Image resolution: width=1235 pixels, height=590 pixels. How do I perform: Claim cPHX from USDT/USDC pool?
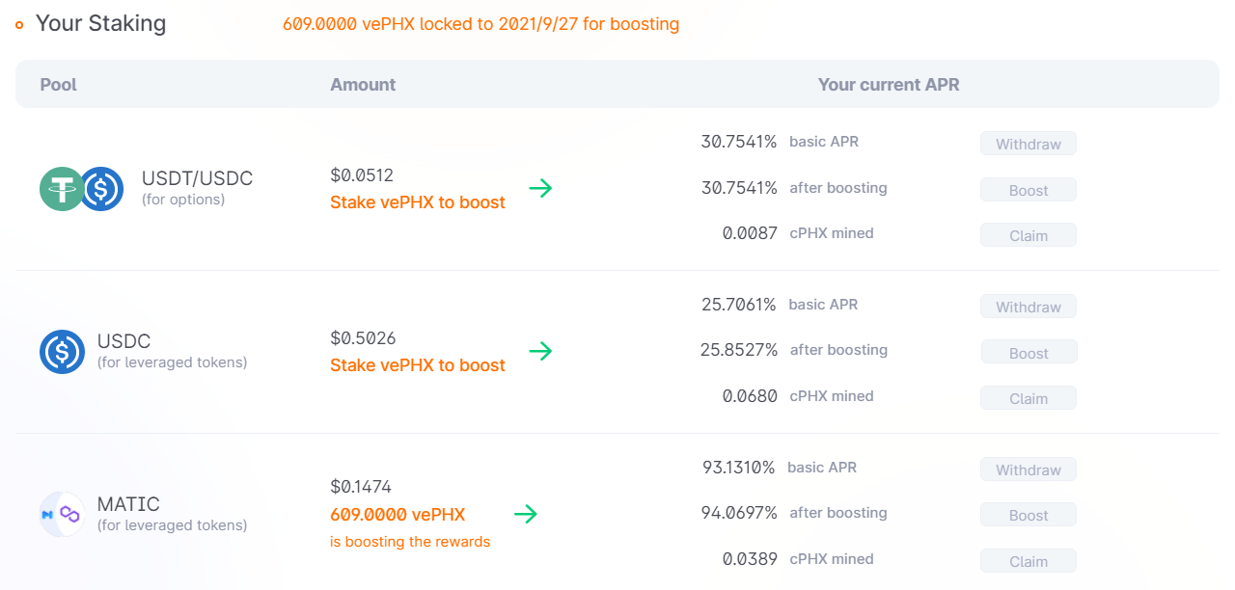pyautogui.click(x=1029, y=235)
